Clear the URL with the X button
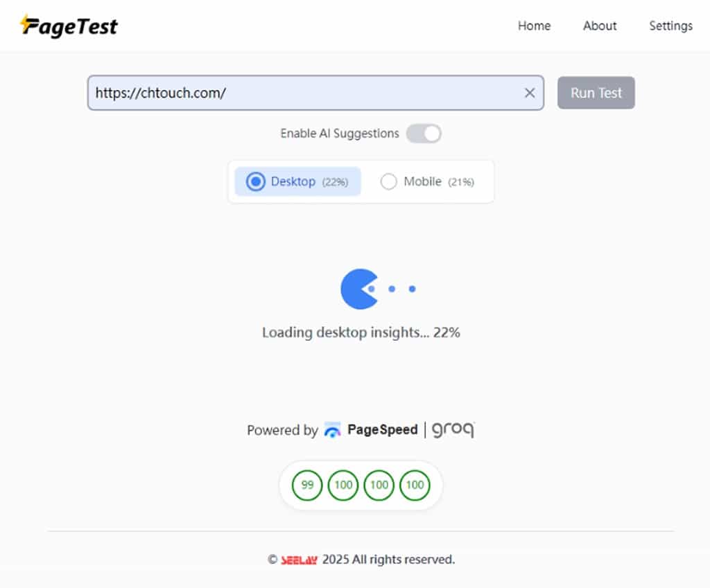This screenshot has width=710, height=588. pos(530,92)
